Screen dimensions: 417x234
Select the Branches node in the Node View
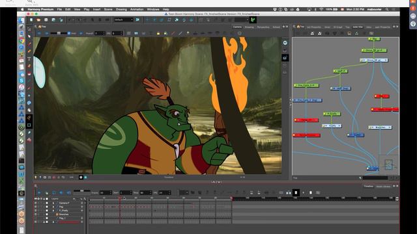coord(380,127)
